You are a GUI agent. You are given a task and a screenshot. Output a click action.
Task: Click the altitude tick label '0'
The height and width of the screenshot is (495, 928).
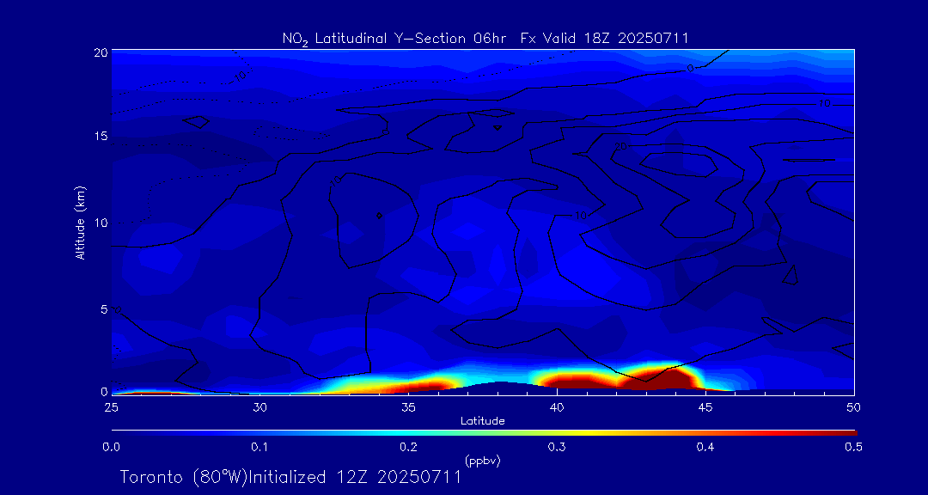click(104, 391)
